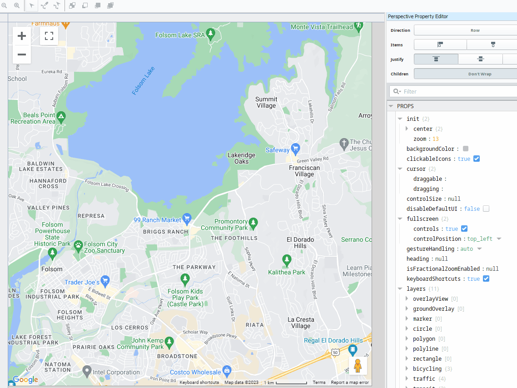
Task: Toggle map fullscreen view
Action: (49, 36)
